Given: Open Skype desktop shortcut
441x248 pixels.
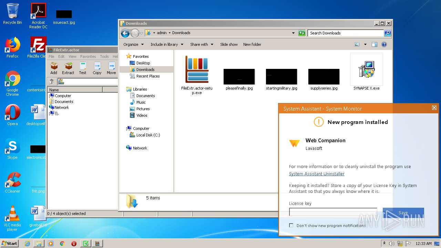Looking at the screenshot, I should [x=12, y=149].
